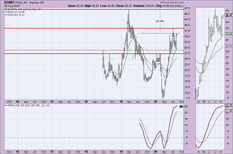Screen dimensions: 233x154
Task: Click the '38' label on the mini chart axis
Action: coord(227,11)
